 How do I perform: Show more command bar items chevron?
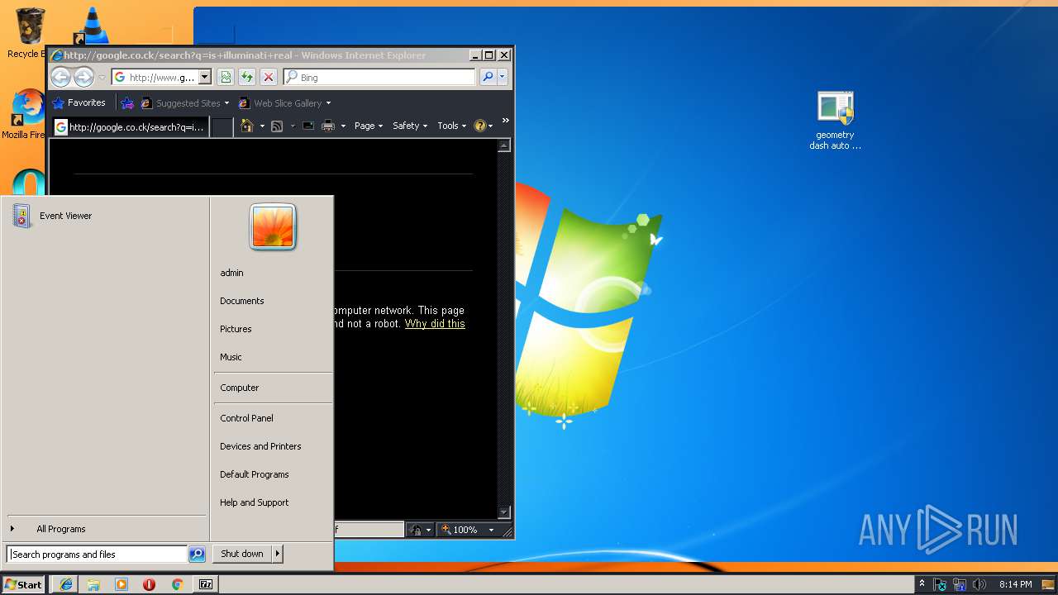(505, 121)
